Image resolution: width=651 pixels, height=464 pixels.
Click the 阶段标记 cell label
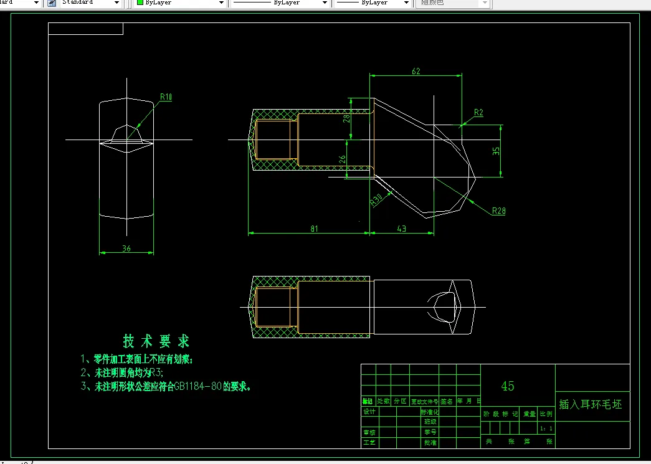(x=501, y=414)
